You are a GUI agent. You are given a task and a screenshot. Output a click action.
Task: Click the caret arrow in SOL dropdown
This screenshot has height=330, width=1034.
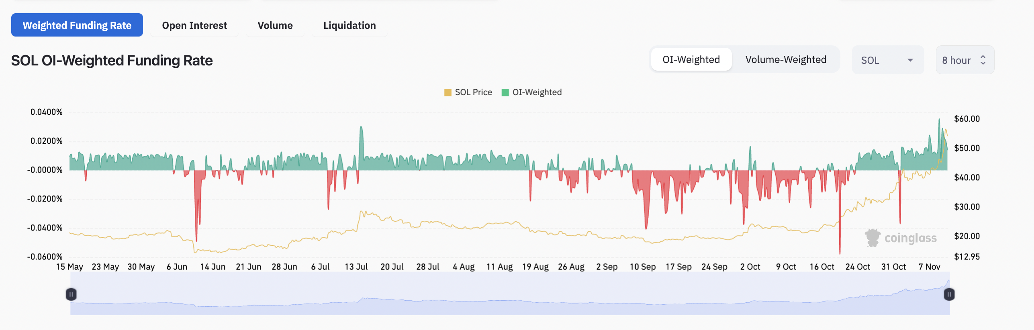[910, 60]
